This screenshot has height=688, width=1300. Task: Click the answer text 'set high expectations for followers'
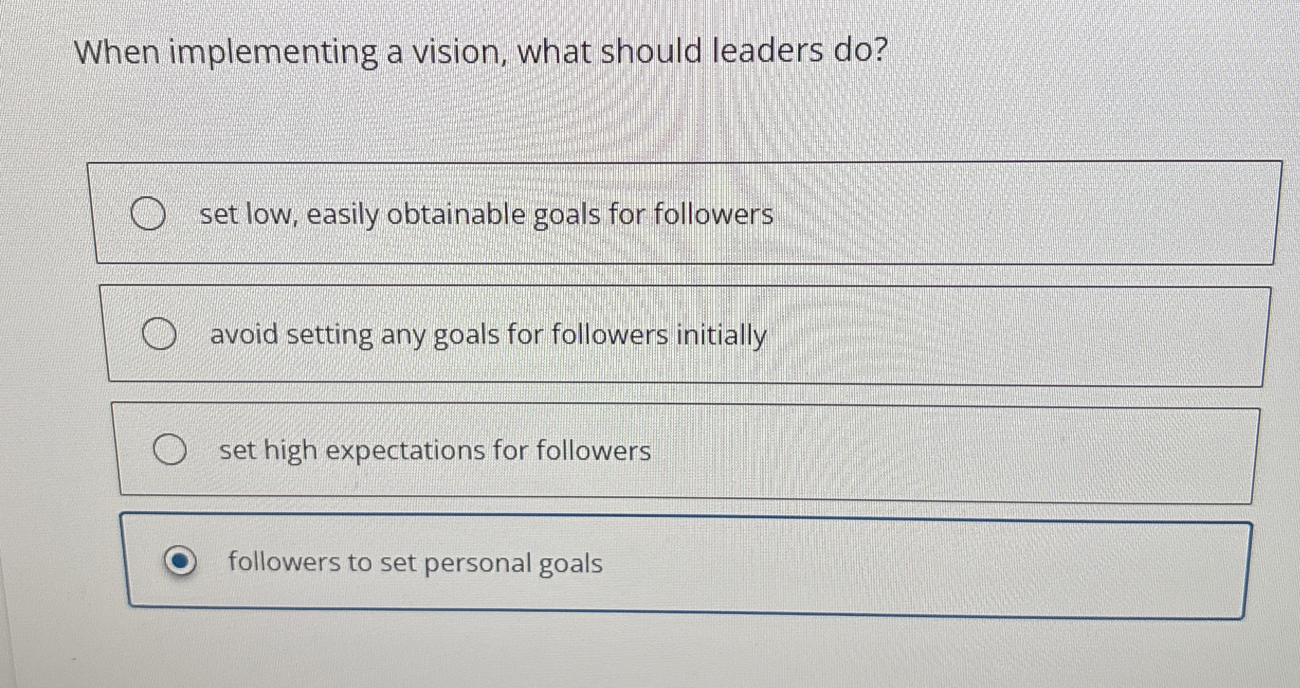(434, 451)
